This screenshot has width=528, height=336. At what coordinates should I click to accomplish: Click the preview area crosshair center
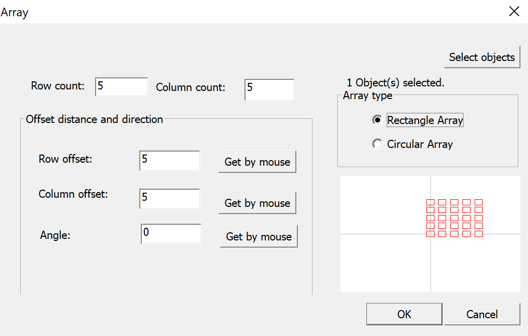tap(430, 234)
